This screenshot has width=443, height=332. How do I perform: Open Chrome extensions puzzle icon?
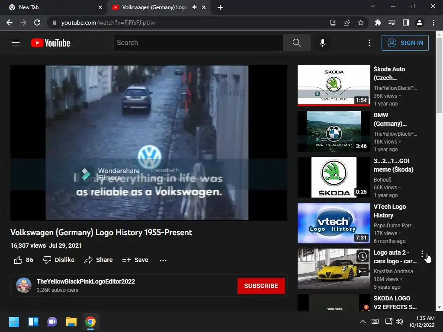click(378, 22)
